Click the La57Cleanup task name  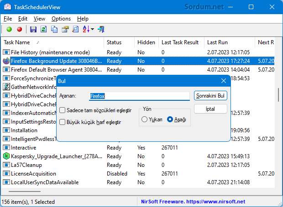(x=26, y=165)
